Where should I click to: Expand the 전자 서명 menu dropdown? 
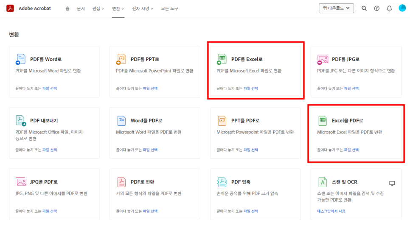(143, 8)
